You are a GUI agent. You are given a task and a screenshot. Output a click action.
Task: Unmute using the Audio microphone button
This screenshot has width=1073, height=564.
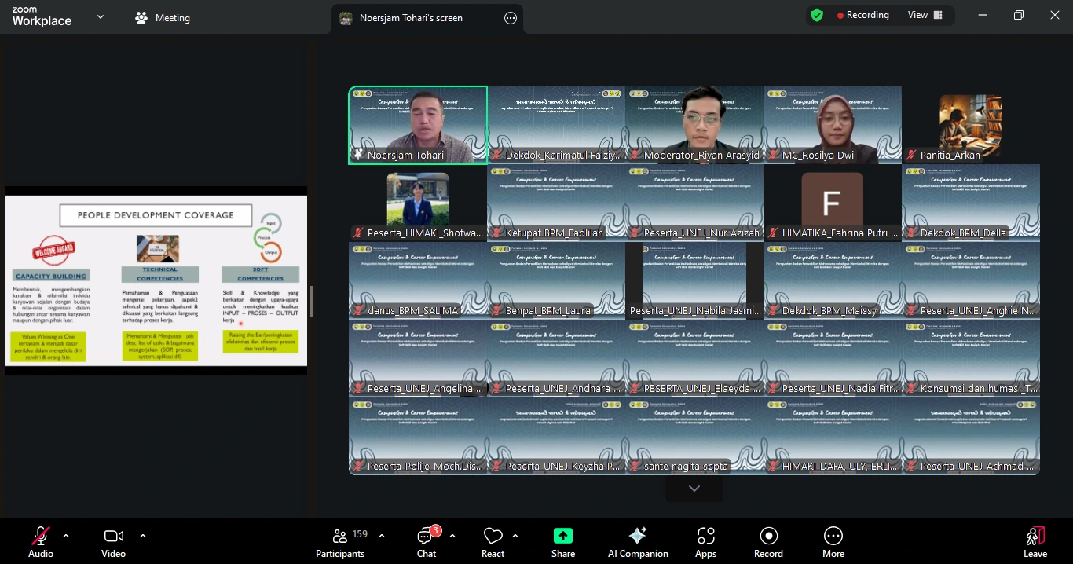coord(40,536)
